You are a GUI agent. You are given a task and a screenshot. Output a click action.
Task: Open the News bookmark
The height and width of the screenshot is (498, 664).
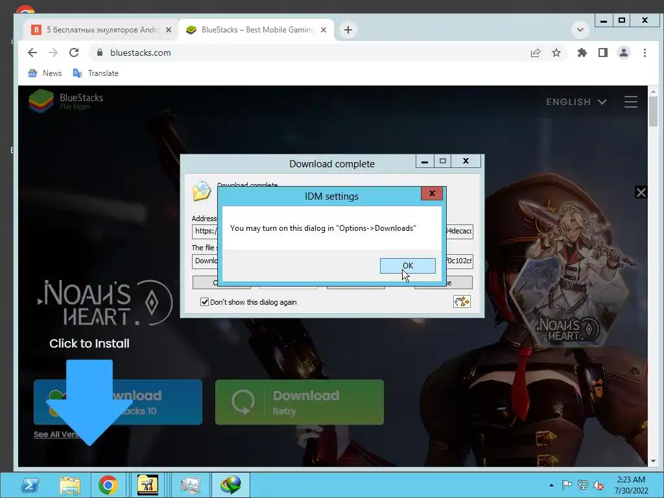pos(45,73)
